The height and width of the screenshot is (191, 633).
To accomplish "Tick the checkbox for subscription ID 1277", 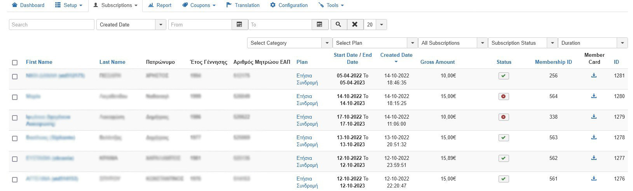I will 15,159.
